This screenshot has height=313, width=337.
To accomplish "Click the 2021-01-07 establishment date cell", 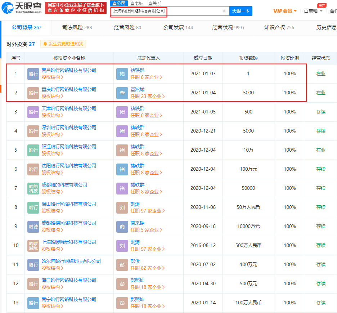I will (x=203, y=74).
